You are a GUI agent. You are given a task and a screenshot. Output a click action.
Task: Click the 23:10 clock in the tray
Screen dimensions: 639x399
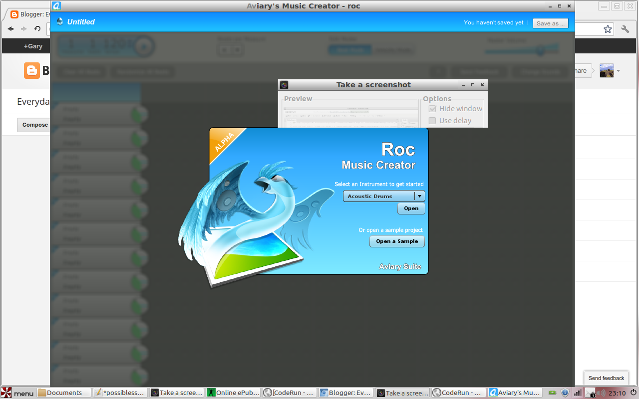click(x=617, y=393)
